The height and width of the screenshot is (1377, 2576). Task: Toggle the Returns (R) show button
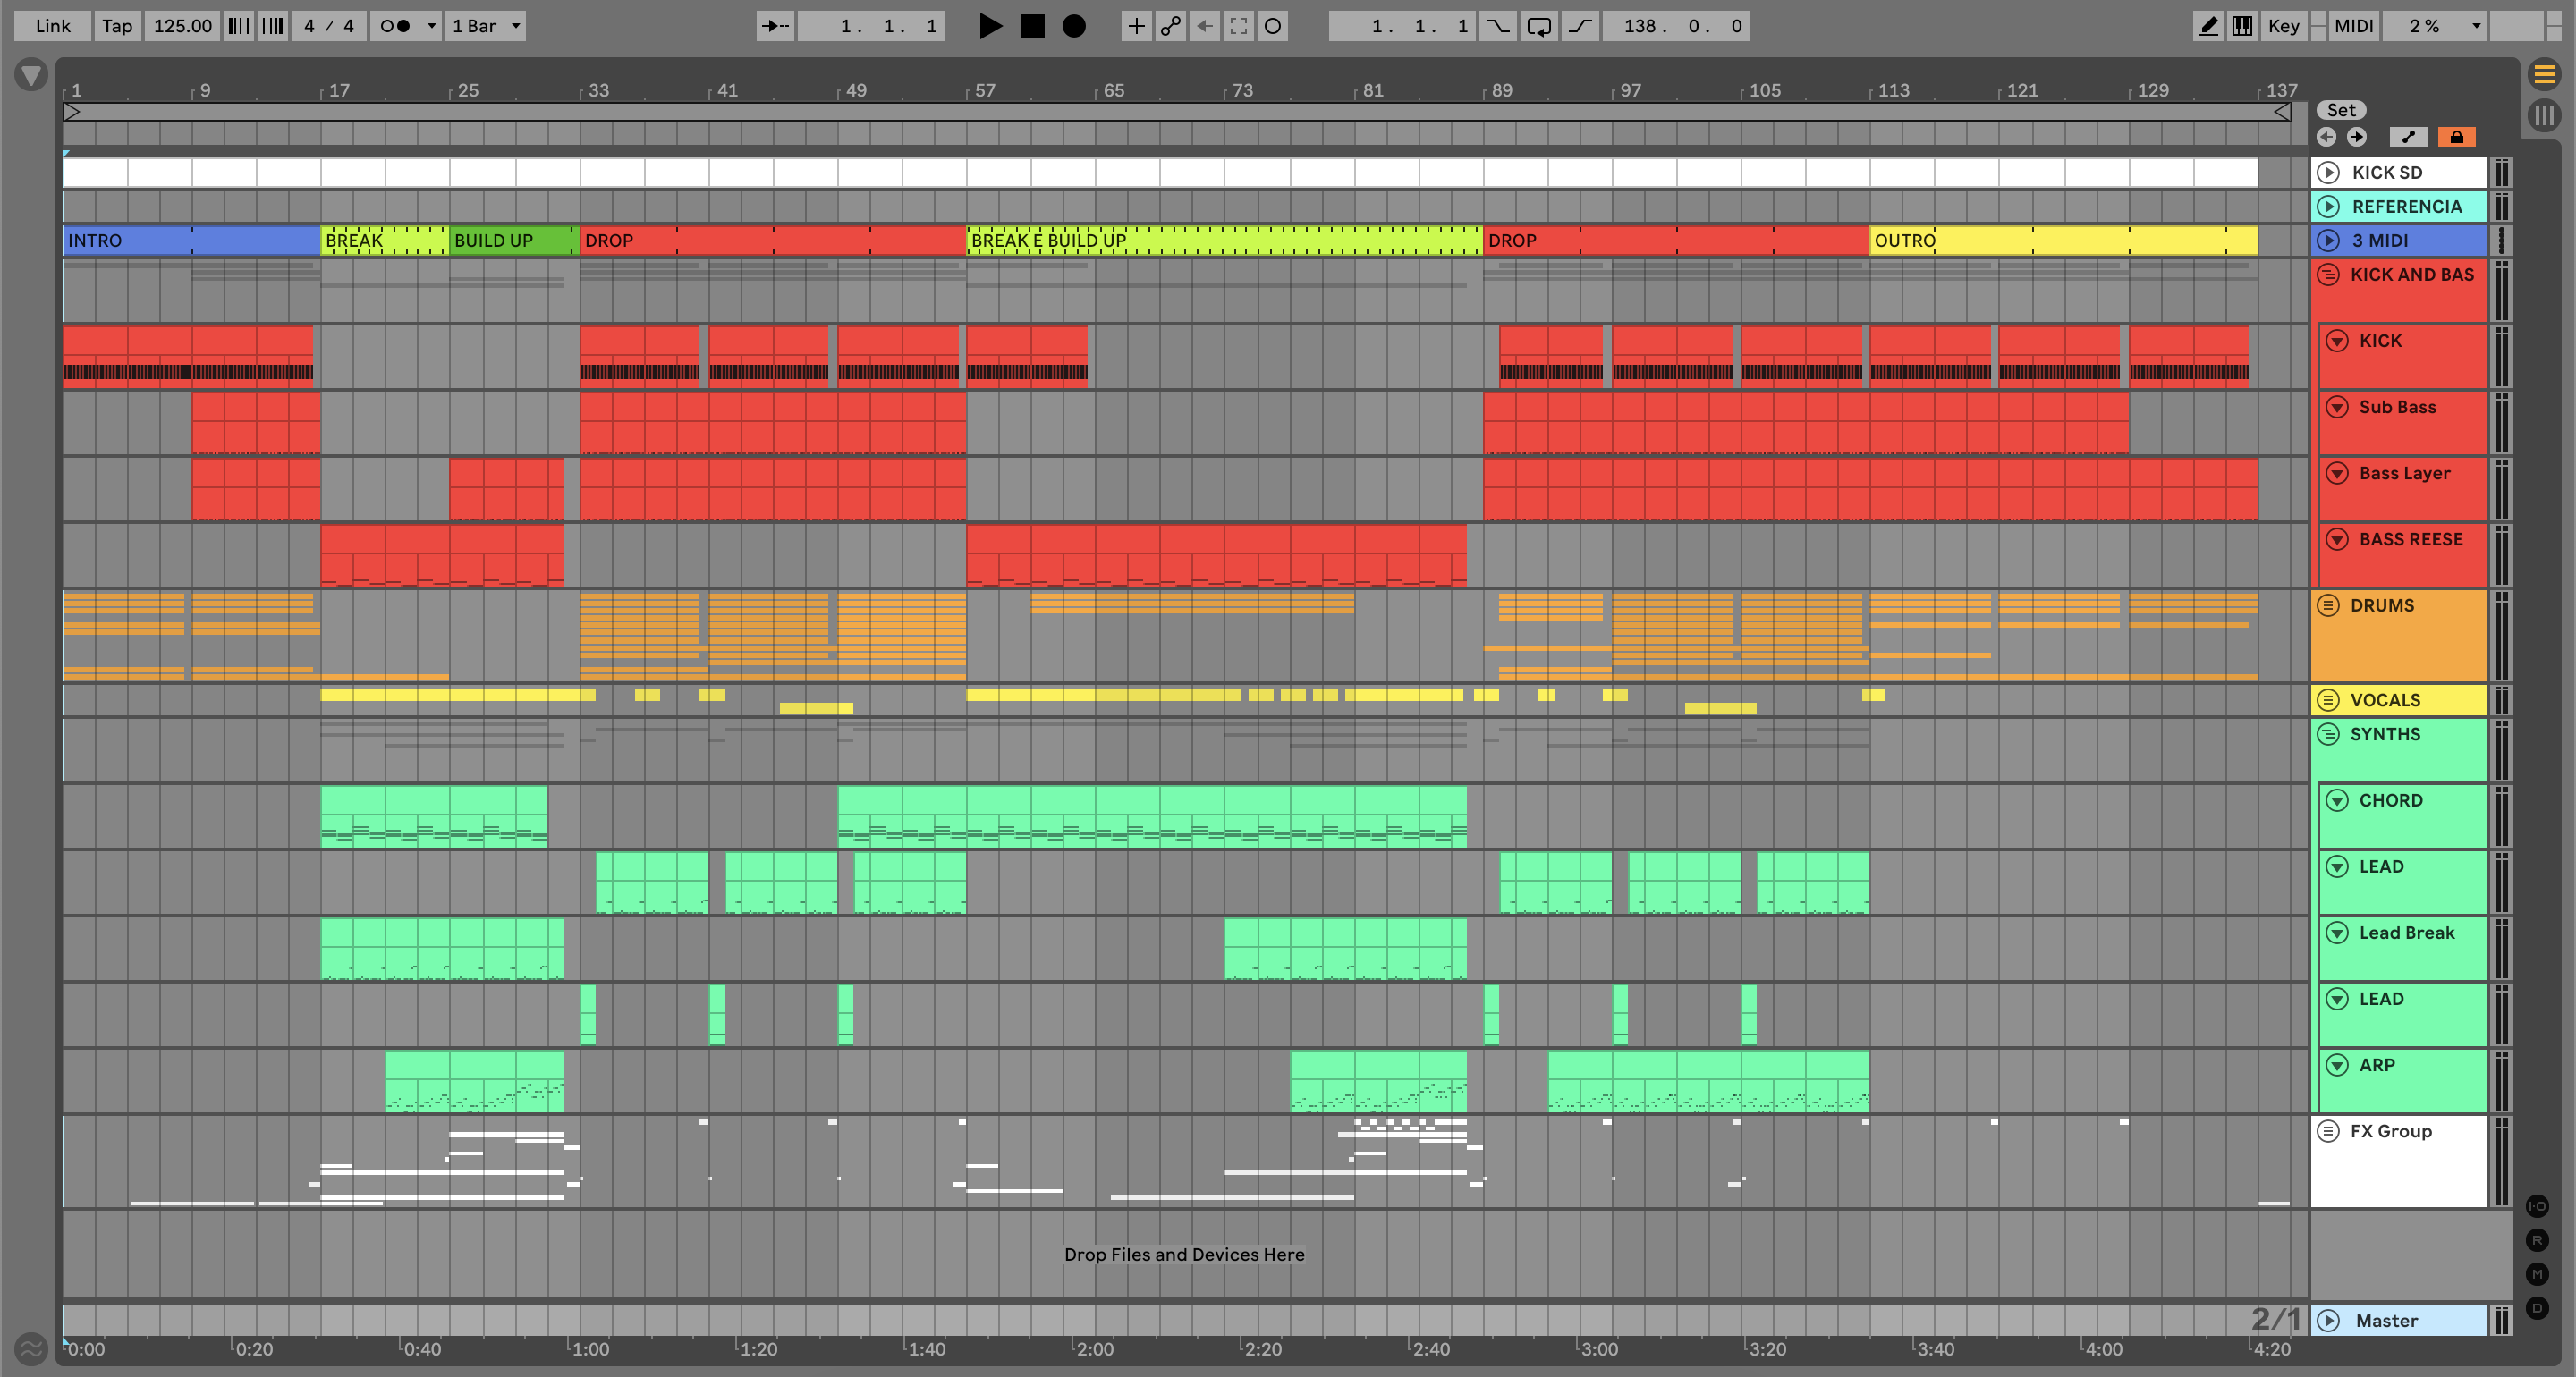[2537, 1240]
